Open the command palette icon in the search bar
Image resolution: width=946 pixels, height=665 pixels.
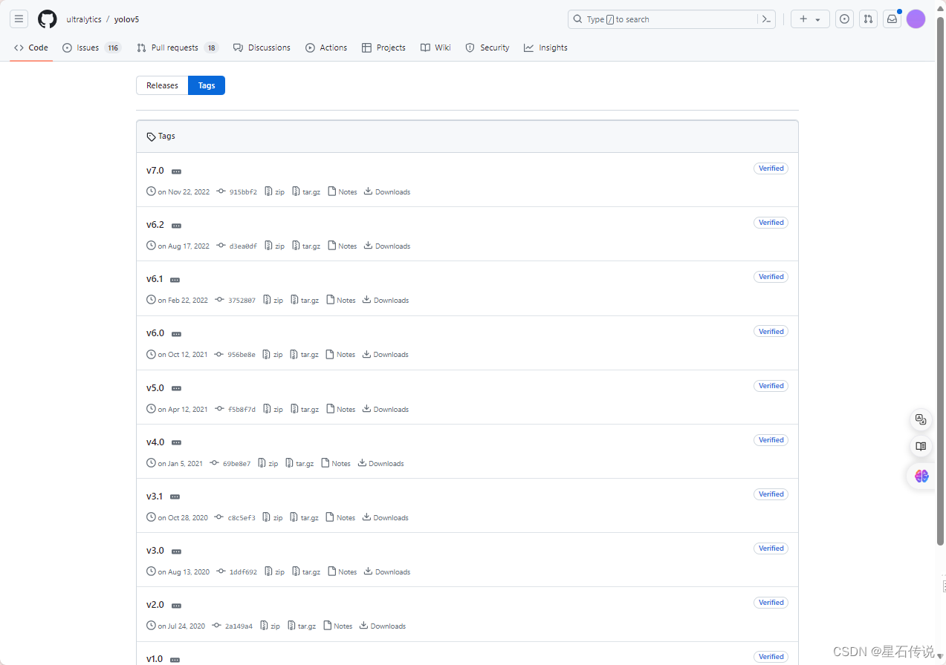coord(766,19)
